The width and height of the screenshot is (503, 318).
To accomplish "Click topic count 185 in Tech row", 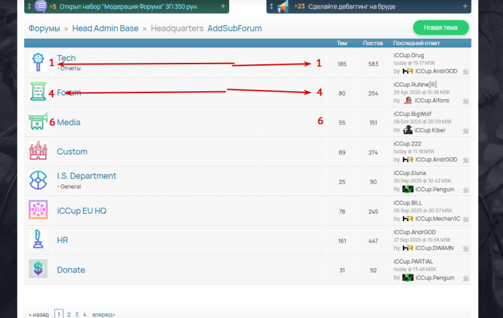I will [342, 64].
